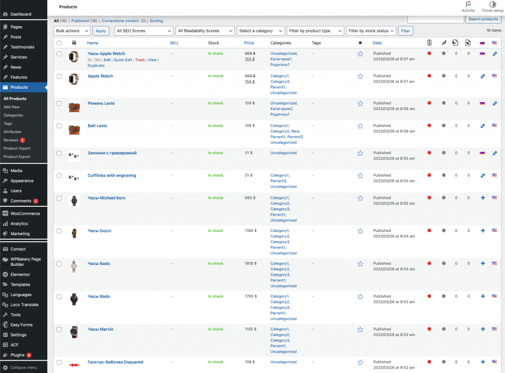Screen dimensions: 505x373
Task: Click the Apply button
Action: click(101, 31)
